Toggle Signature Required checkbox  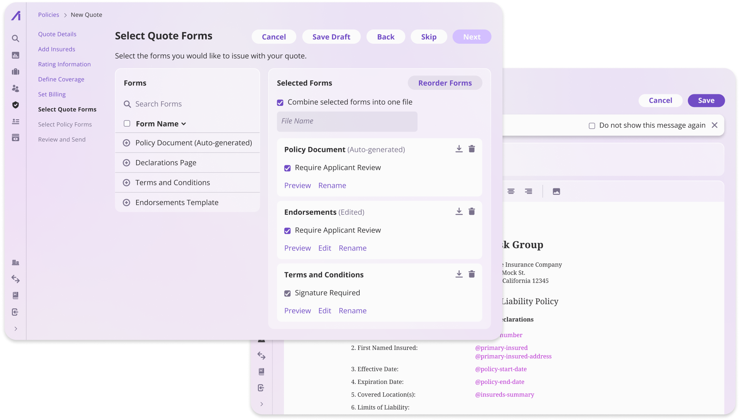(287, 293)
